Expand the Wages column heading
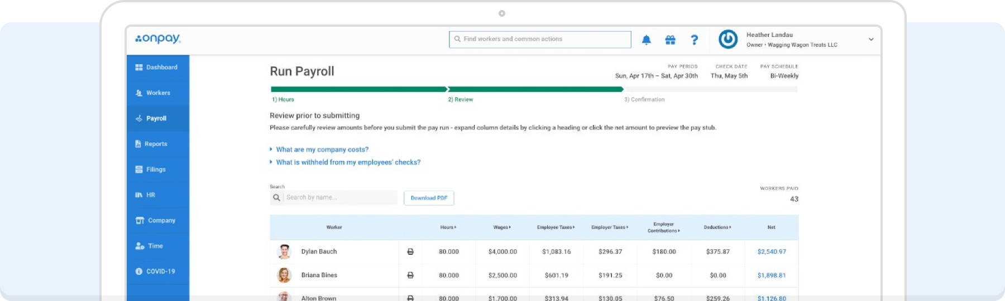Image resolution: width=1005 pixels, height=301 pixels. click(x=502, y=227)
